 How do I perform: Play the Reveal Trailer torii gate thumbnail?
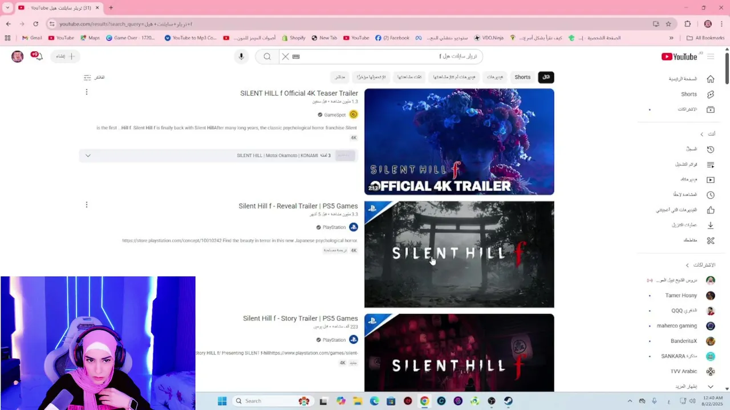point(459,255)
